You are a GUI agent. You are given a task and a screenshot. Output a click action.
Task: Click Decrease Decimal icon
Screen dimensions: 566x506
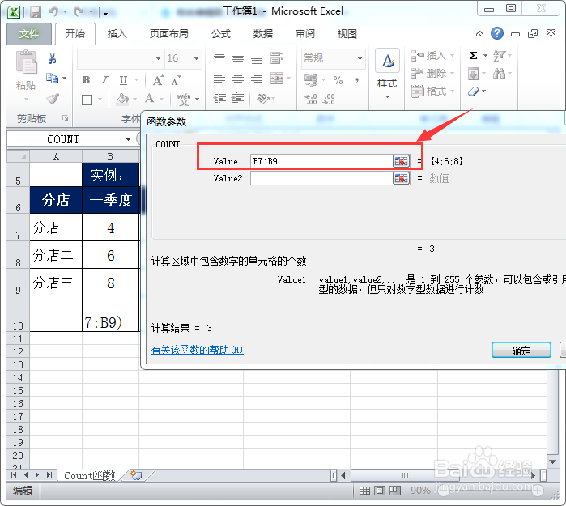(x=329, y=99)
